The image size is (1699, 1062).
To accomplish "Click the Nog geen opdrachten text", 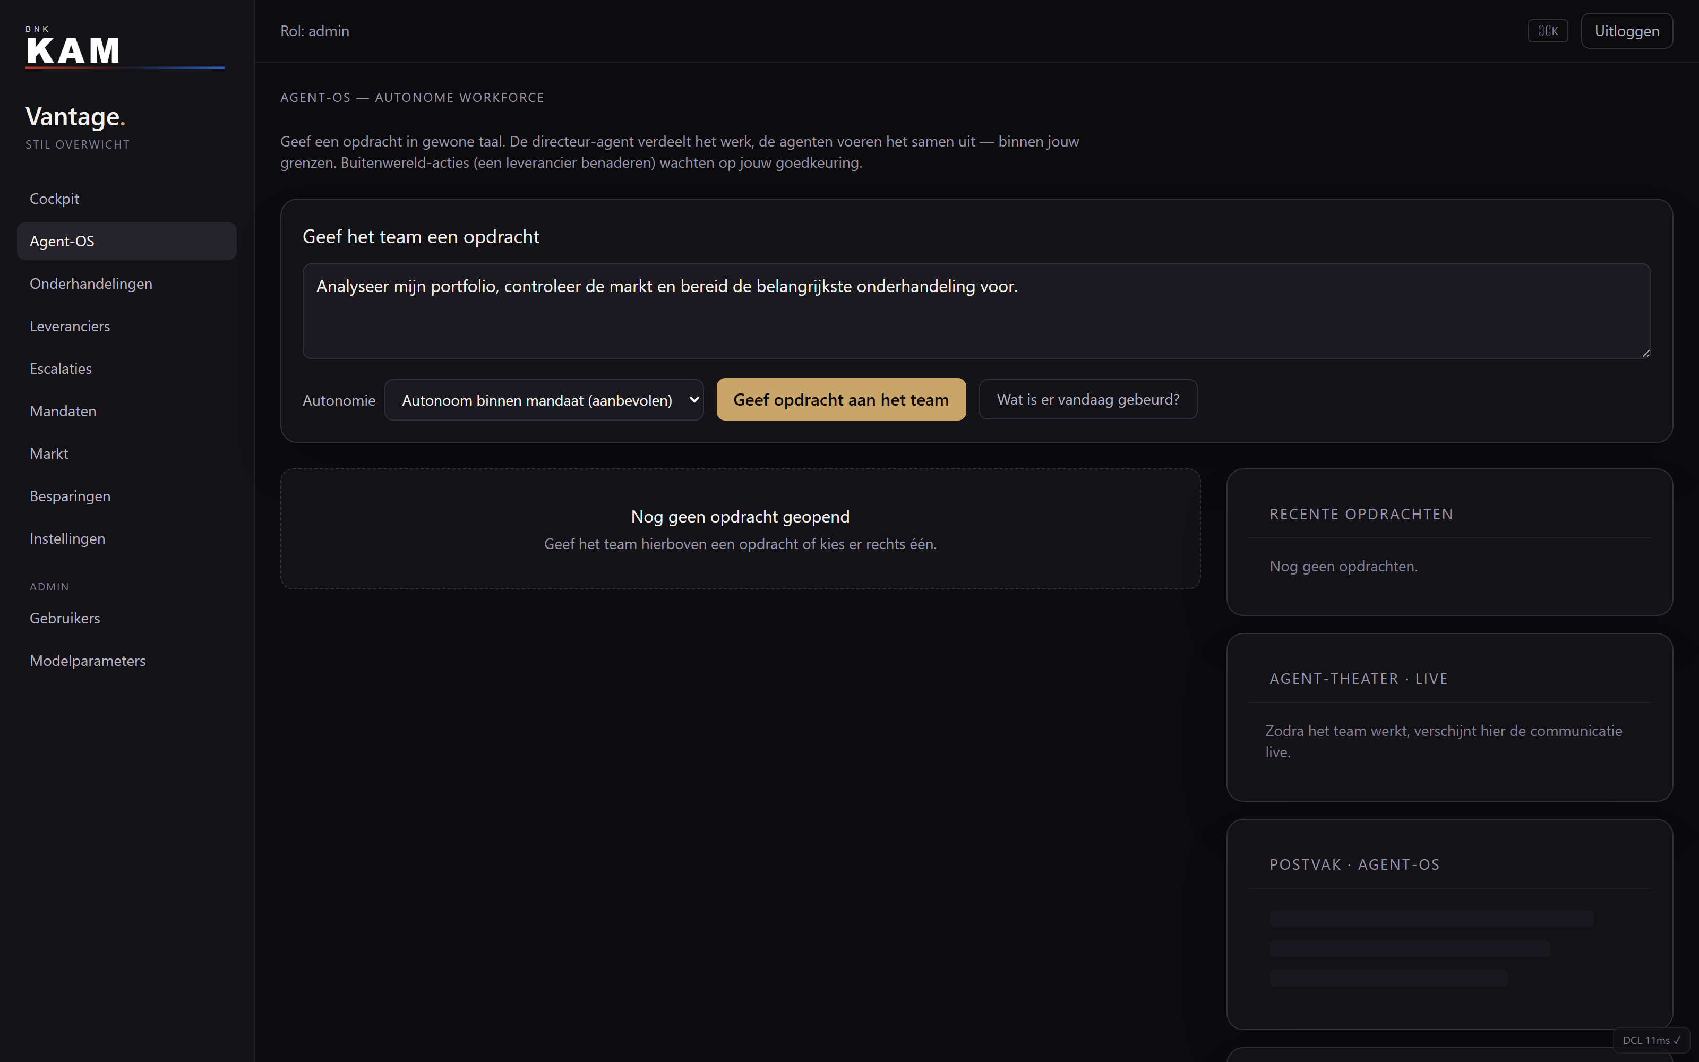I will (x=1343, y=566).
